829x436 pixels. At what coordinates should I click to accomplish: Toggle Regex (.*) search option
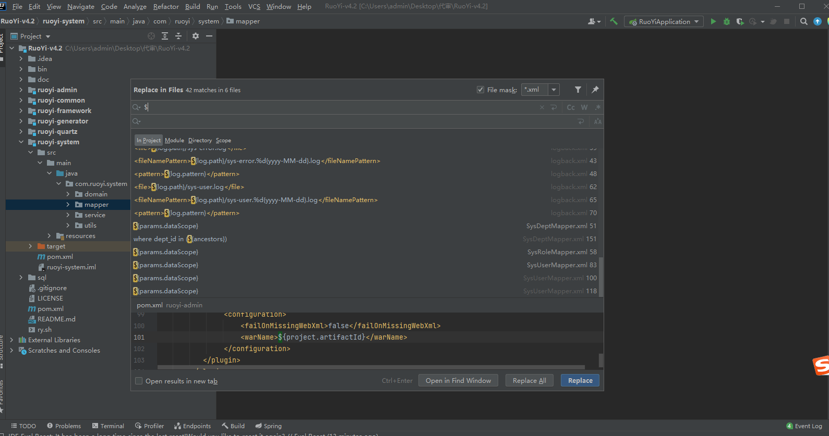coord(597,107)
